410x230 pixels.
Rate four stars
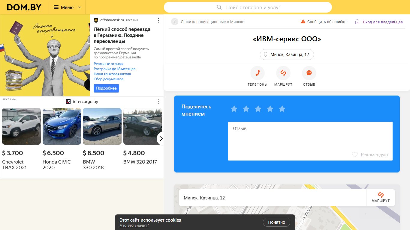(270, 109)
